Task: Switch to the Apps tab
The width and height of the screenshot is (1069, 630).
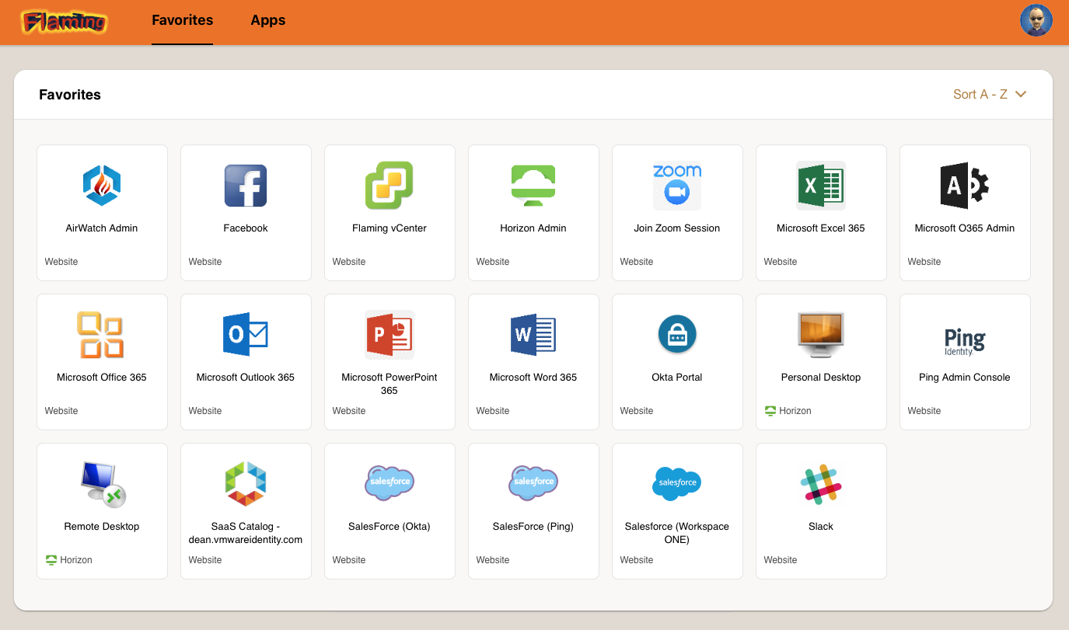Action: click(268, 21)
